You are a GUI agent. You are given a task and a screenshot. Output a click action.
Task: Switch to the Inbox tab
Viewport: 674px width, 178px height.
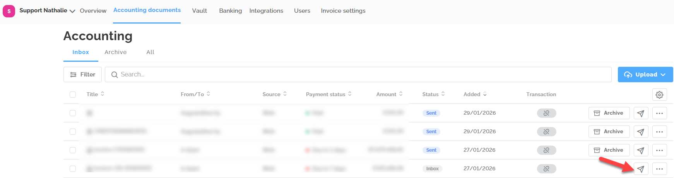coord(80,52)
